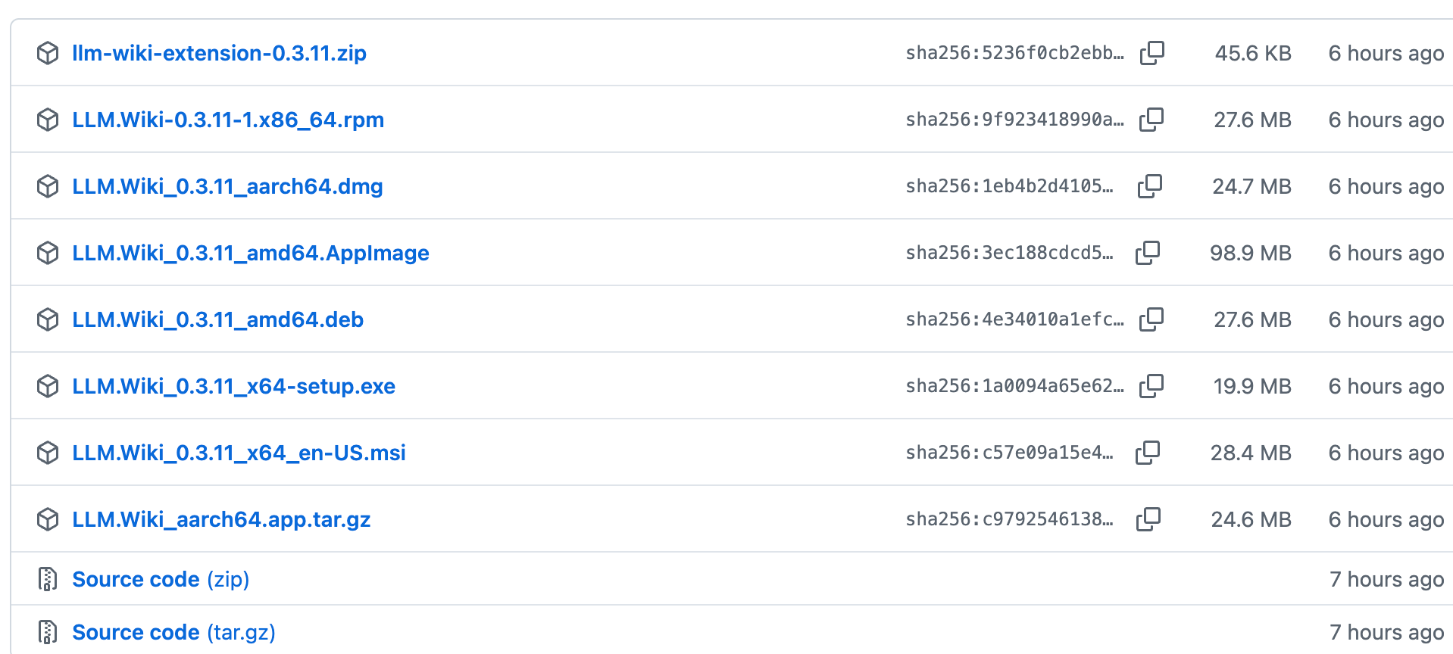
Task: Copy SHA256 hash for the amd64.deb file
Action: point(1151,319)
